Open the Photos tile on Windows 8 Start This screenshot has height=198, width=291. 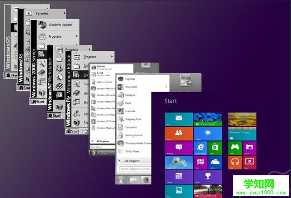[179, 191]
